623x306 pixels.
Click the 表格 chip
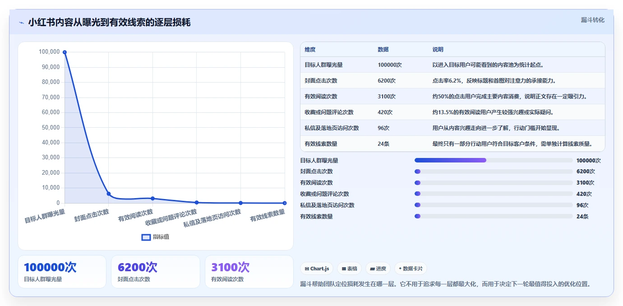[350, 269]
